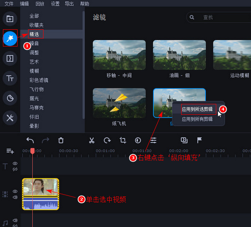Split the clip using scissors icon
Image resolution: width=251 pixels, height=227 pixels.
(92, 140)
